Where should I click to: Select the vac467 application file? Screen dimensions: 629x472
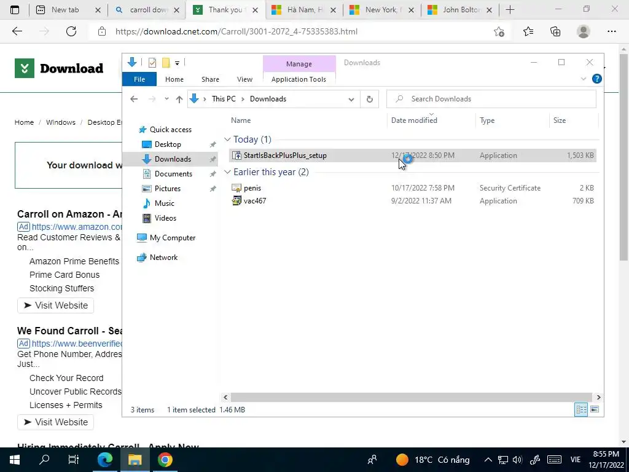(x=255, y=201)
